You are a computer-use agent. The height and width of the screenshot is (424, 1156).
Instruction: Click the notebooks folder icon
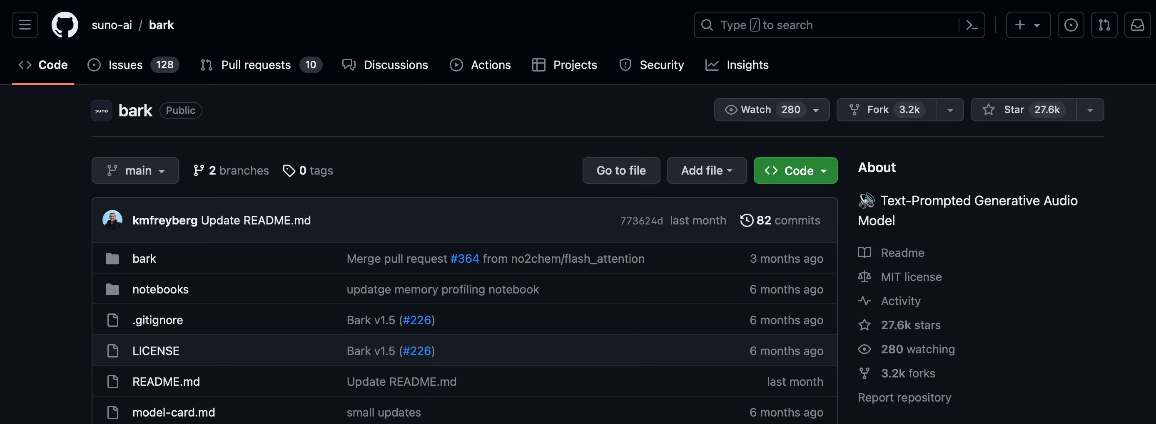click(x=112, y=289)
